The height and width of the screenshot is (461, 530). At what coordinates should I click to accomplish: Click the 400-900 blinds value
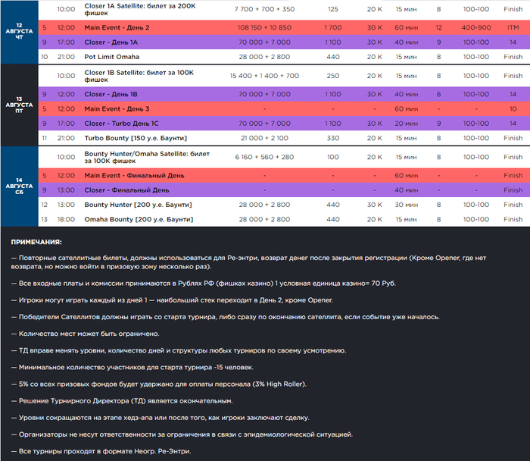pos(477,27)
